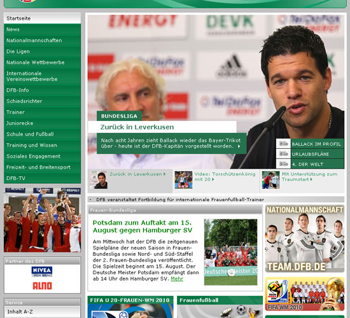
Task: Click the NIVEA for Men partner logo
Action: pos(42,272)
